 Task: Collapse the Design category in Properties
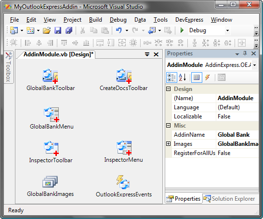pyautogui.click(x=168, y=89)
